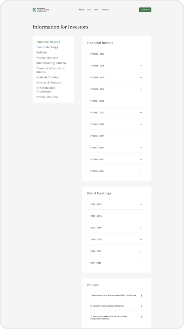This screenshot has width=184, height=329.
Task: Expand the FY 2024 - 2025 results
Action: [x=116, y=66]
